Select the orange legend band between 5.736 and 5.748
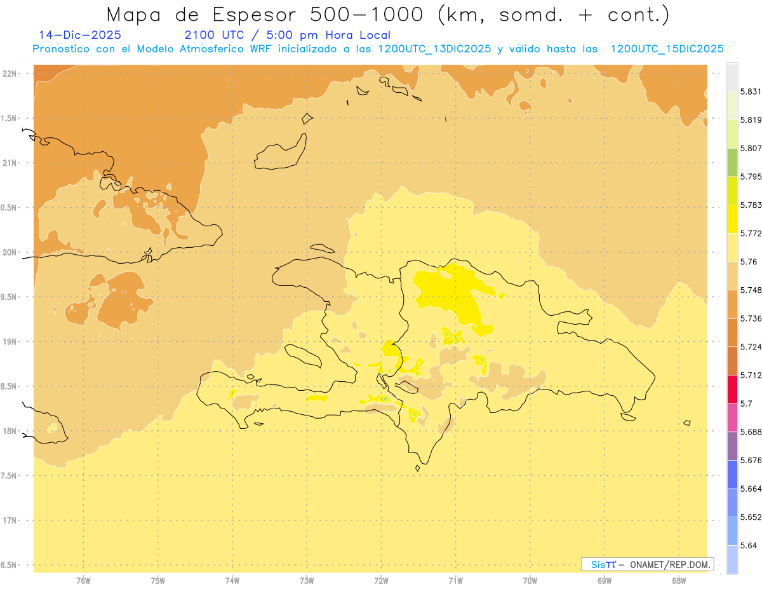 tap(732, 304)
